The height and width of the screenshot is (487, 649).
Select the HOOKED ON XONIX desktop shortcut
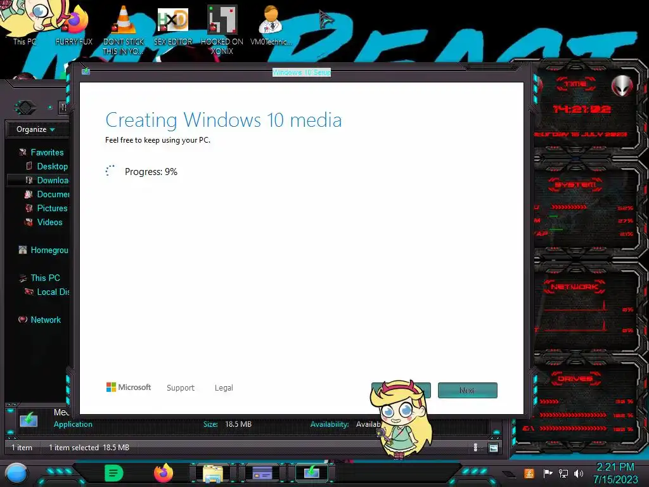222,30
